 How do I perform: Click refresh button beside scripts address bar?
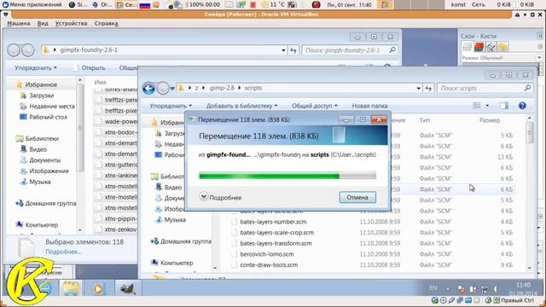[x=428, y=88]
